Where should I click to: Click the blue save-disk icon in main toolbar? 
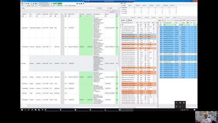click(x=36, y=3)
